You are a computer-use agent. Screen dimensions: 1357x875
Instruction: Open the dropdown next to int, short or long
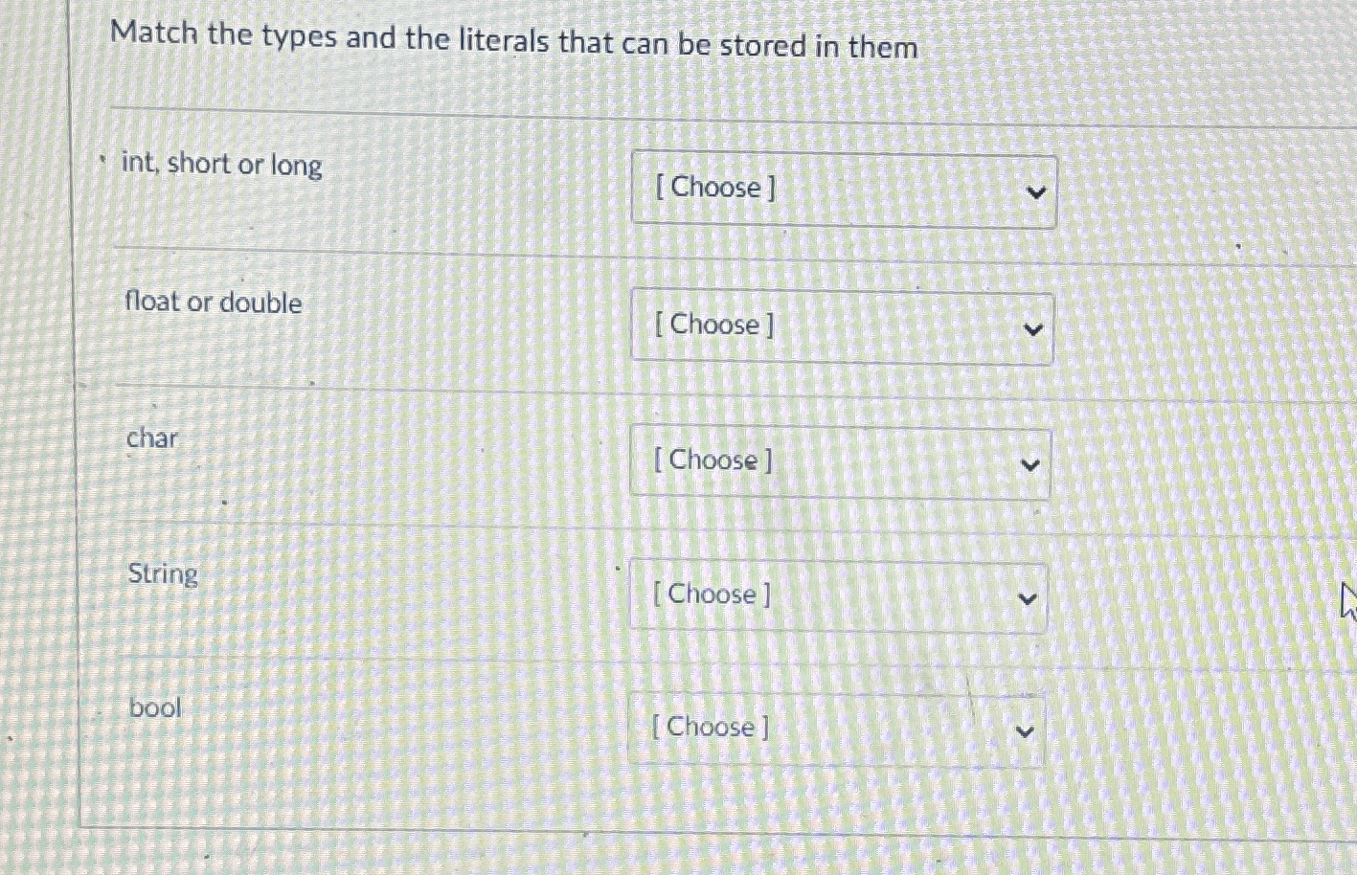[x=843, y=190]
